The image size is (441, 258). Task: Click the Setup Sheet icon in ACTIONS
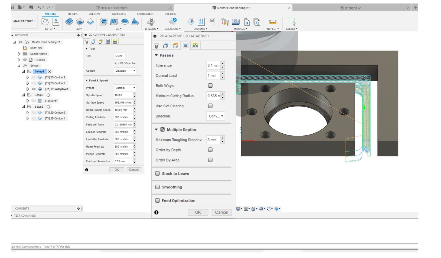point(212,22)
